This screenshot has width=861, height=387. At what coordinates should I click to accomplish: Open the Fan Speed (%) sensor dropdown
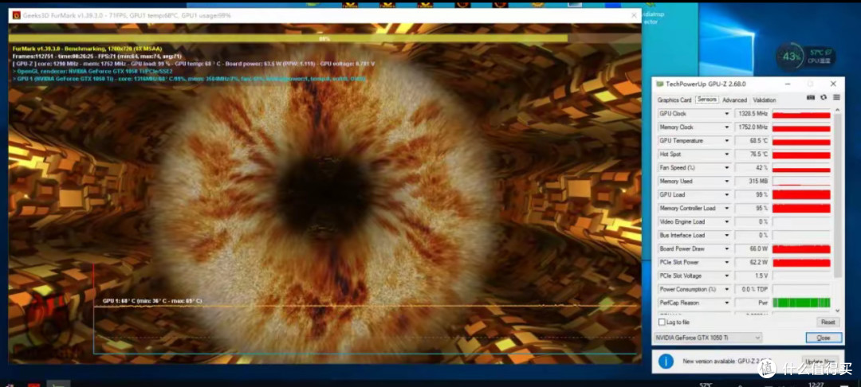click(727, 168)
